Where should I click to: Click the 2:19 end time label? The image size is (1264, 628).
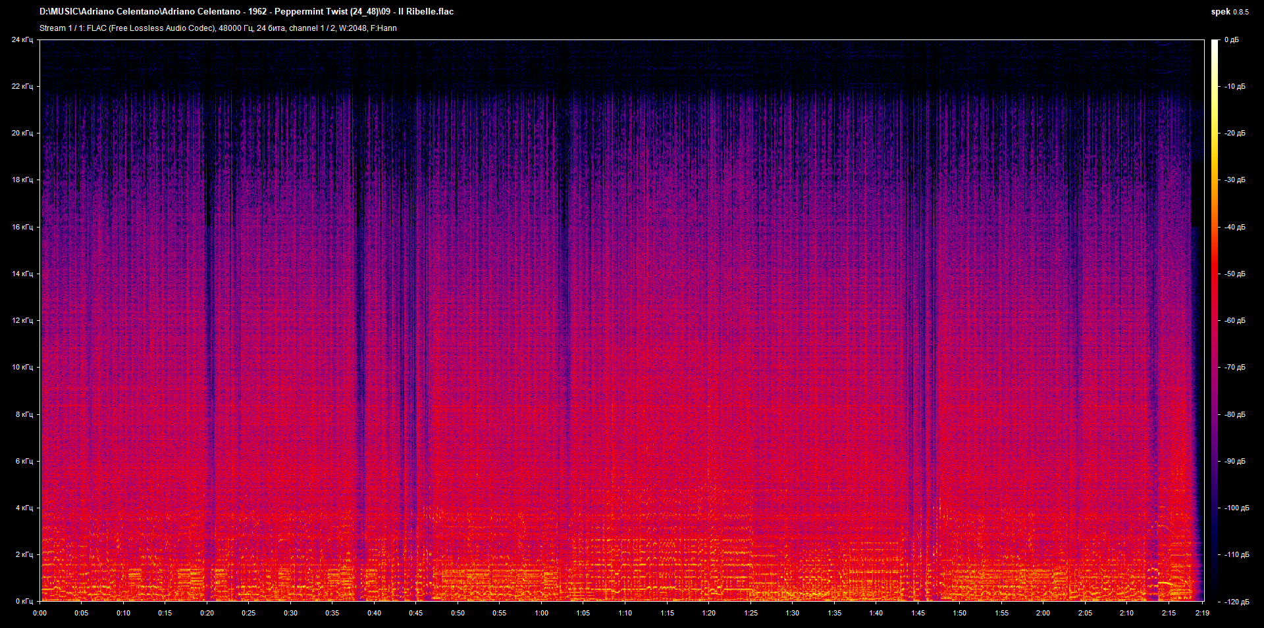[1202, 613]
